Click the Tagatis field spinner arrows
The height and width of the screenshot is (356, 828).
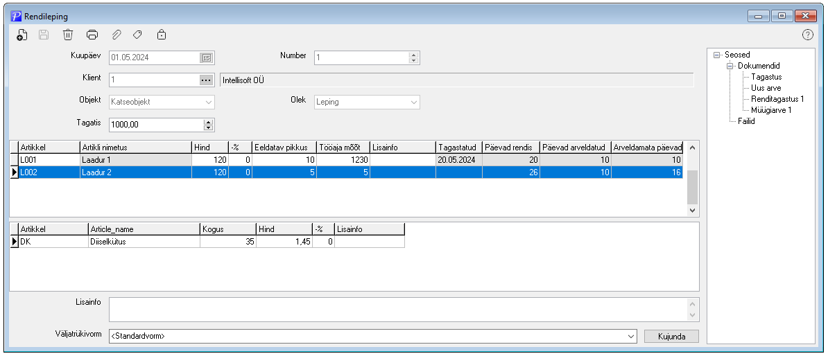coord(209,125)
